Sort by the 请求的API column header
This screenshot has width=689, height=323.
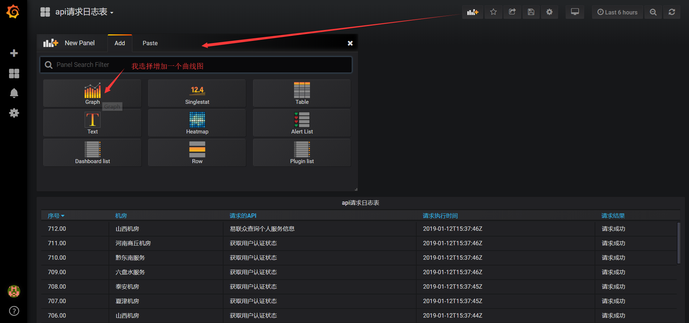[243, 216]
